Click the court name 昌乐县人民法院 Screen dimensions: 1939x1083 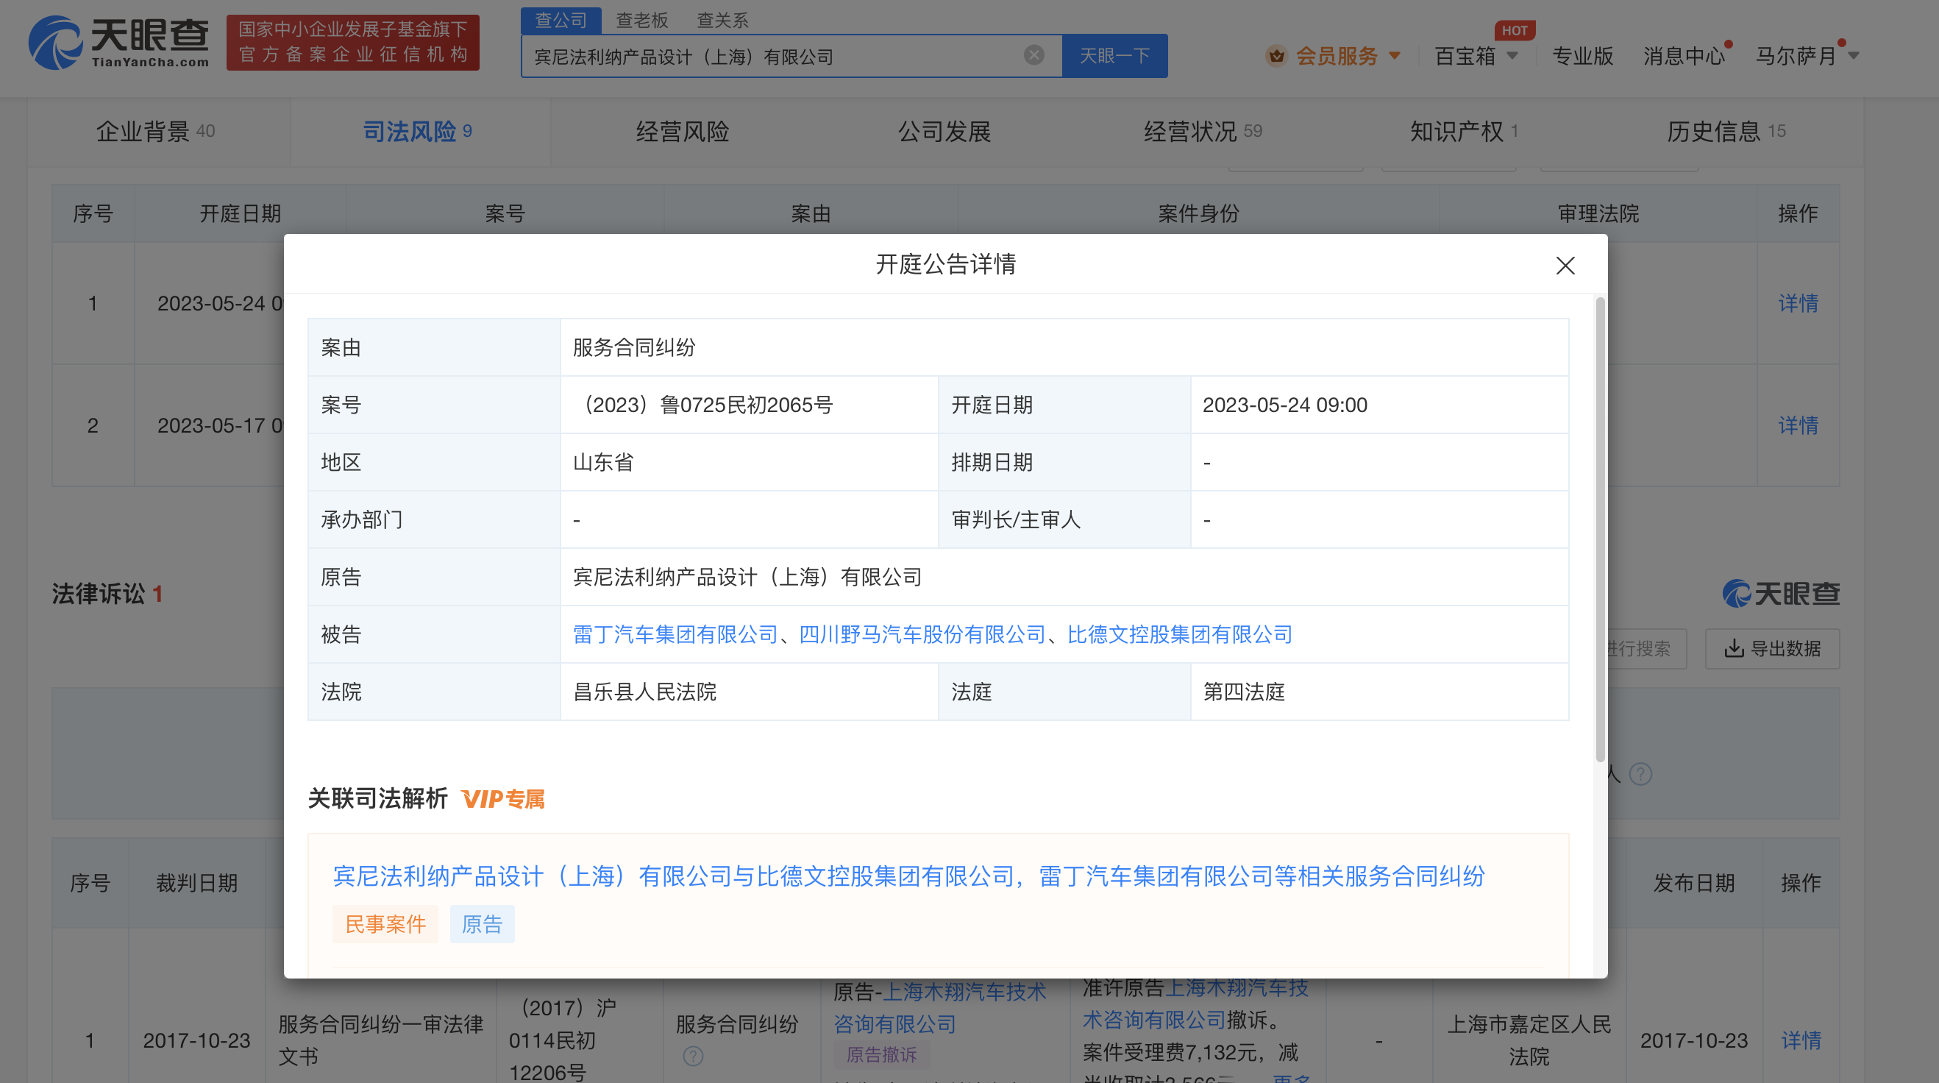click(x=644, y=692)
